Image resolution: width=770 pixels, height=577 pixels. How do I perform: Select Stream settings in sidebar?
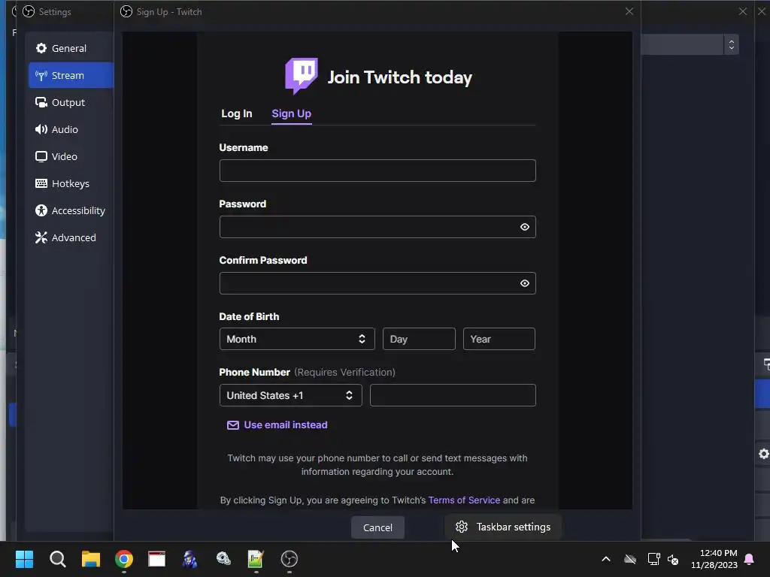tap(70, 75)
